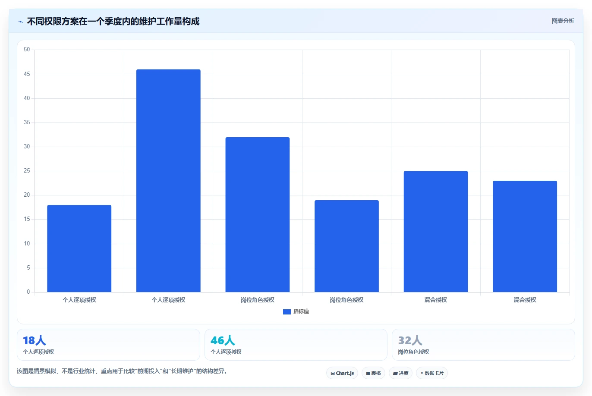The height and width of the screenshot is (396, 592).
Task: Click the bar reaching value 25
Action: point(436,232)
